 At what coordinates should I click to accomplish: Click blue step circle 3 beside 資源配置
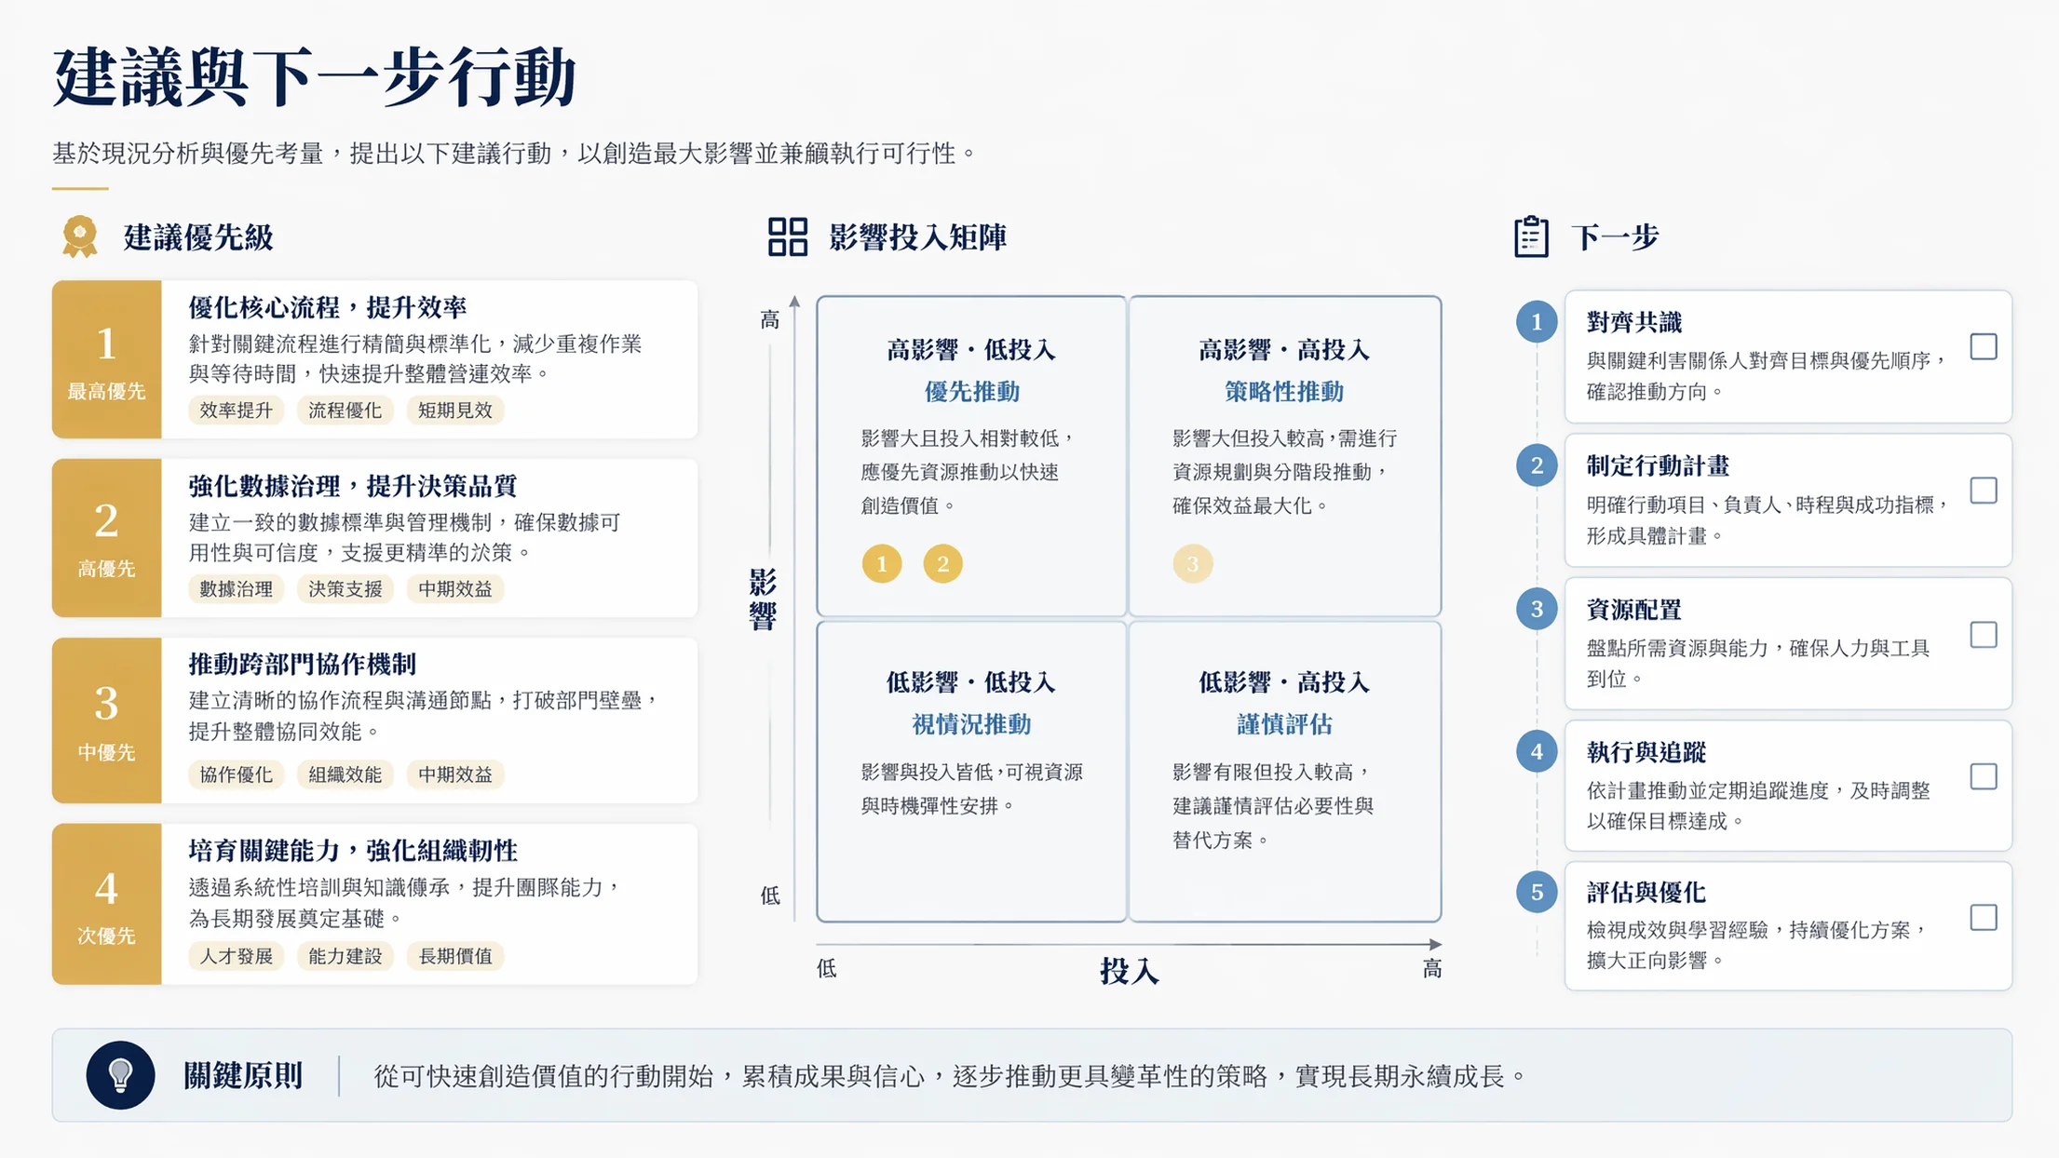pyautogui.click(x=1537, y=609)
